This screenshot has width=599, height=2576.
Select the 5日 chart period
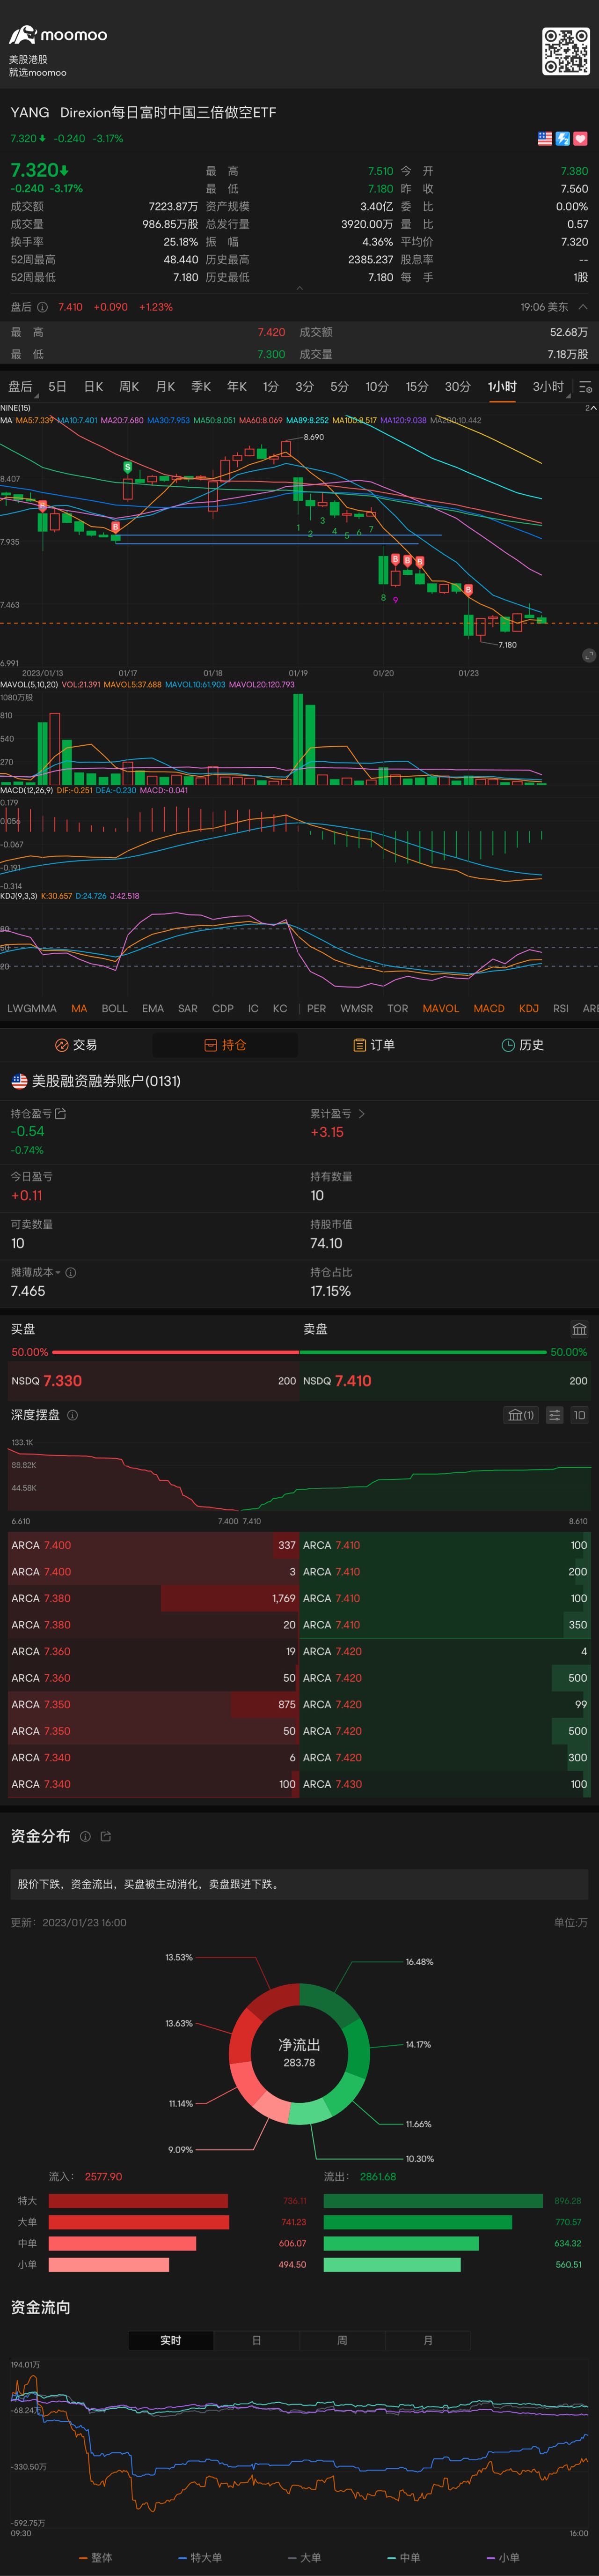[x=58, y=387]
